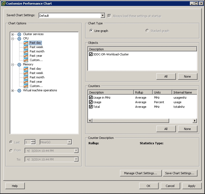205x194 pixels.
Task: Select Memory Custom... tree item
Action: coord(36,86)
